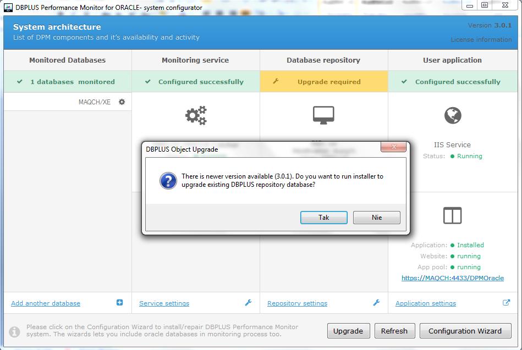This screenshot has width=522, height=350.
Task: Click the Application Installed status
Action: tap(470, 245)
